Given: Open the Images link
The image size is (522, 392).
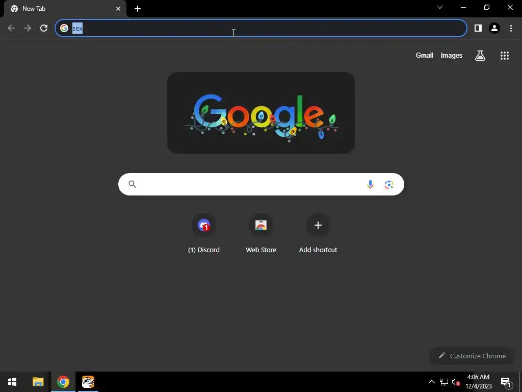Looking at the screenshot, I should click(452, 55).
